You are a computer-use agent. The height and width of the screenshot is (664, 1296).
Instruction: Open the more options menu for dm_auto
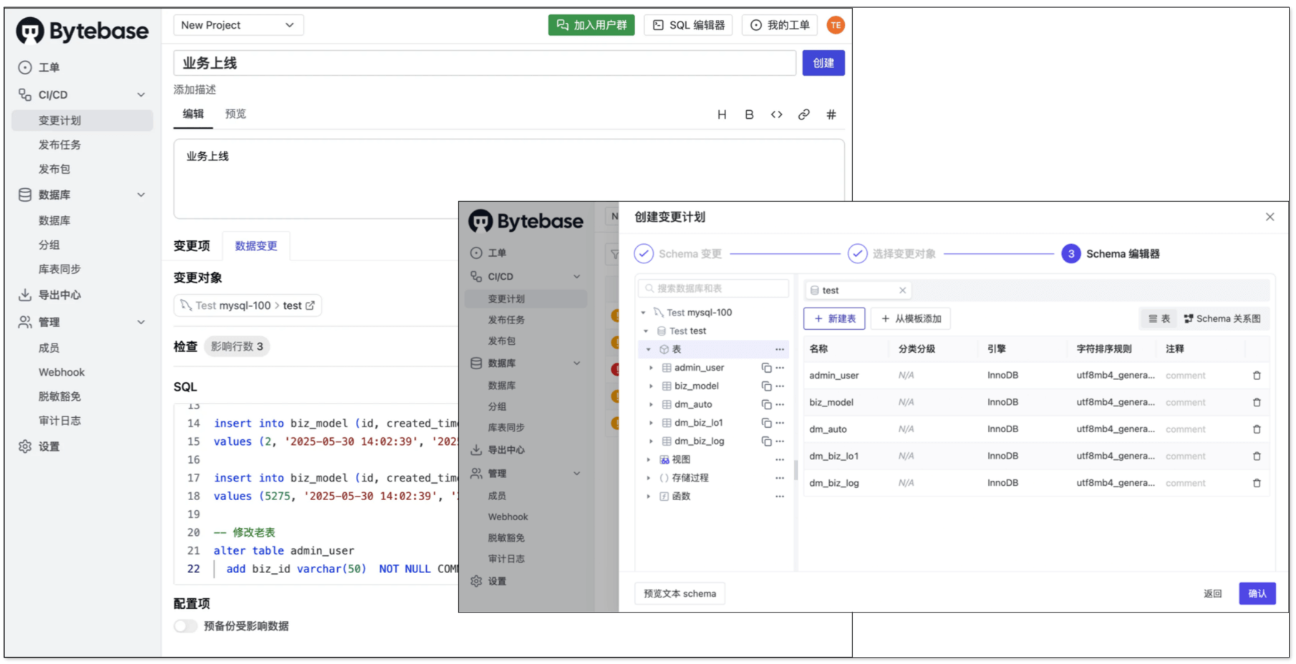click(780, 404)
